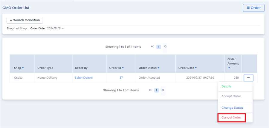Sort by the Order Id column header
Viewport: 269px width, 128px height.
[116, 68]
